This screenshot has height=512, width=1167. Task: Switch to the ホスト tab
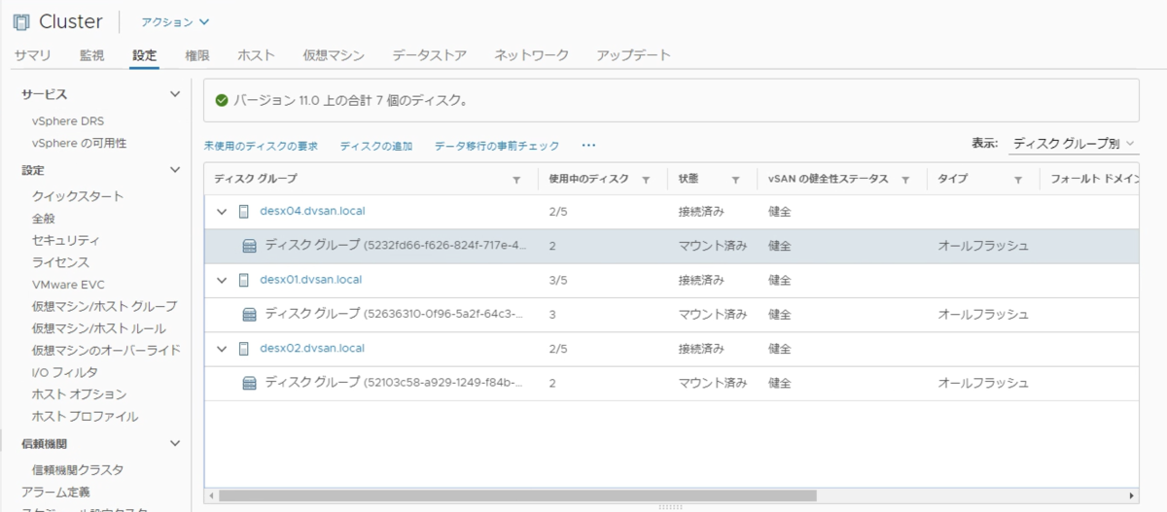tap(256, 55)
